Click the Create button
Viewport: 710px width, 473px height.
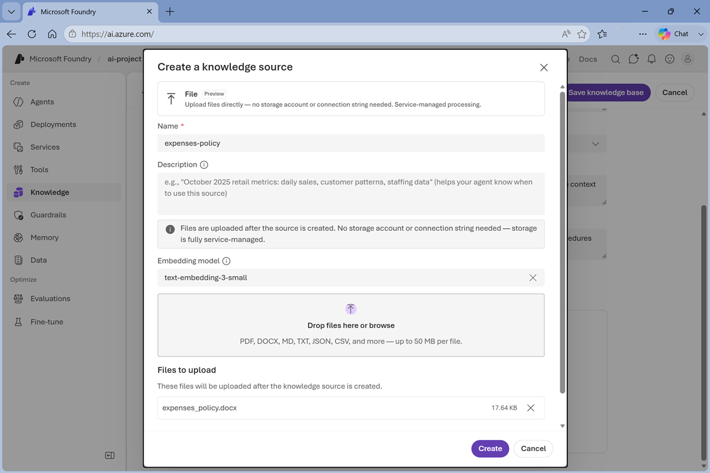tap(490, 449)
